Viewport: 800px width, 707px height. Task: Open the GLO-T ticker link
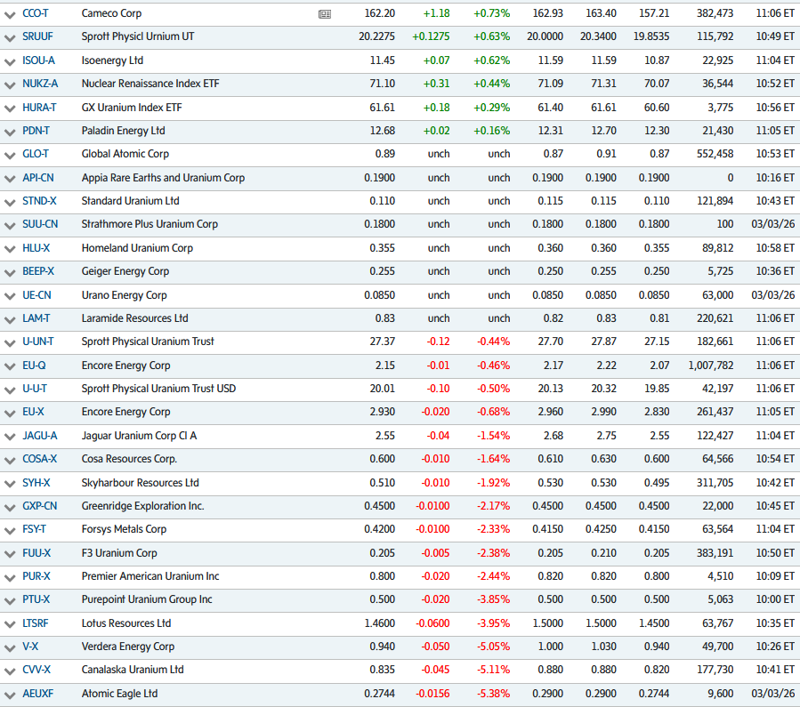click(36, 154)
